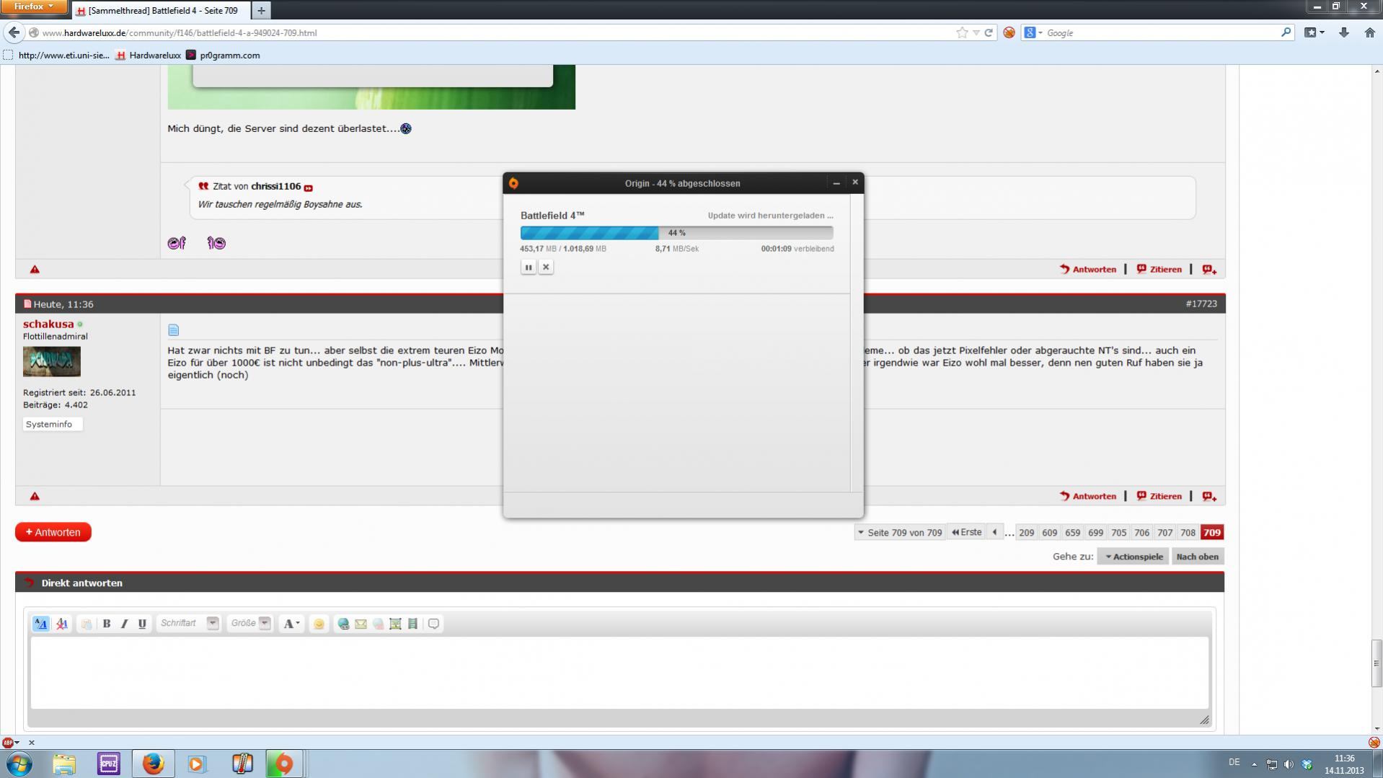
Task: Open the text color picker dropdown
Action: click(291, 624)
